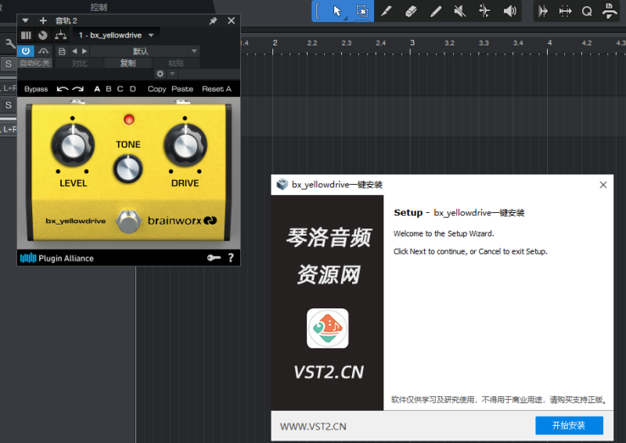Select the Eraser tool

pos(411,11)
